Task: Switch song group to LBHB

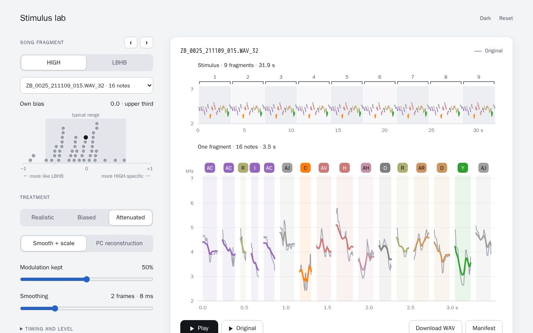Action: (120, 62)
